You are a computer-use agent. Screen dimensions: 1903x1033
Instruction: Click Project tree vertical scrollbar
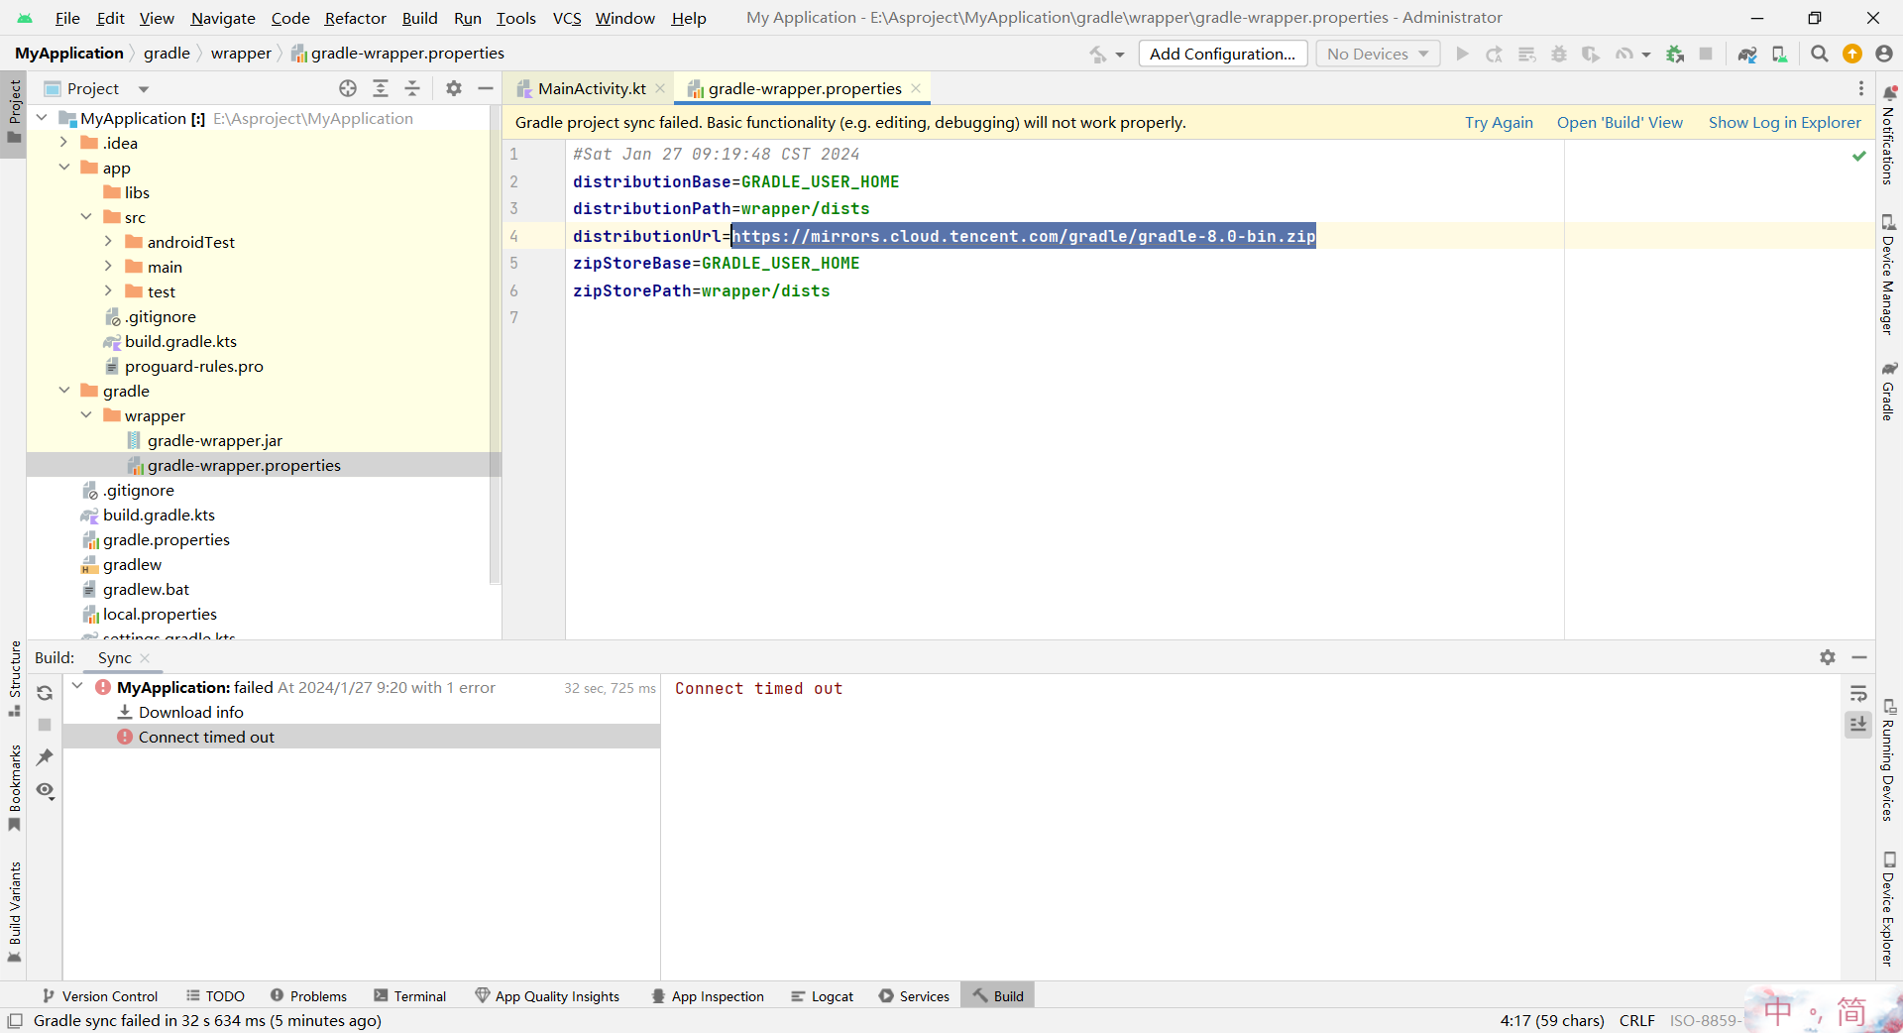494,347
